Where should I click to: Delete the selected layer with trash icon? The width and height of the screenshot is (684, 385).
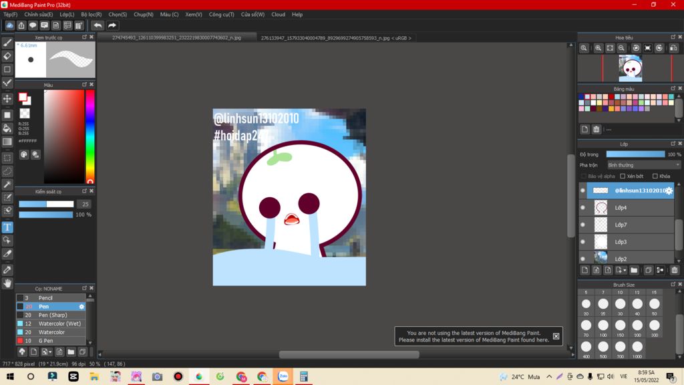675,270
